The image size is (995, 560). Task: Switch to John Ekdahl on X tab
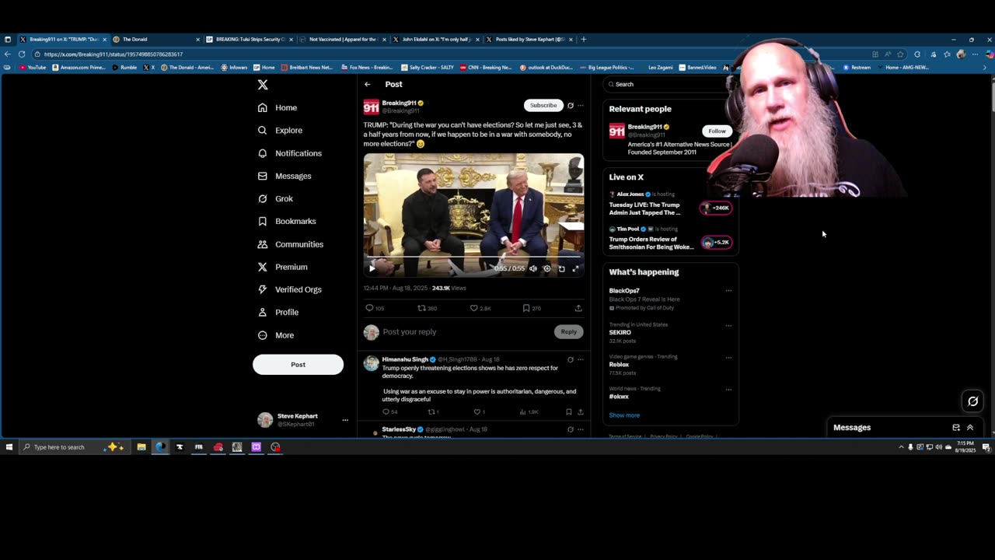(x=436, y=39)
